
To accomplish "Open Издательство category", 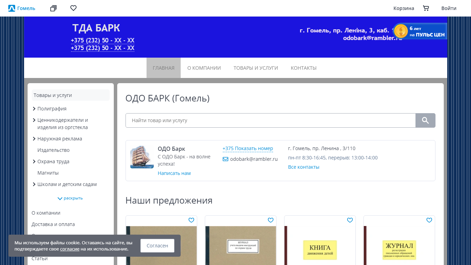I will 53,150.
